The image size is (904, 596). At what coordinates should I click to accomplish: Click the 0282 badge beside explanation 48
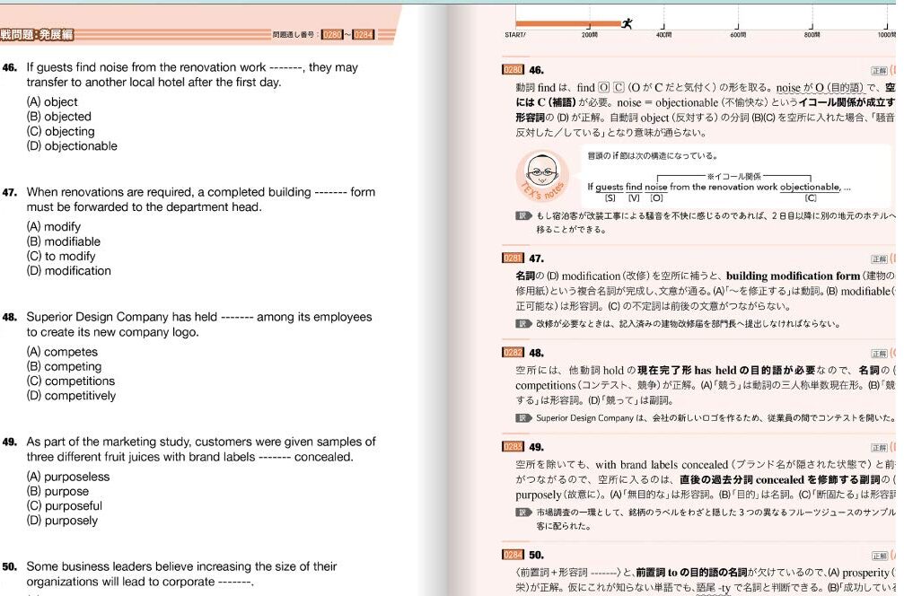click(513, 353)
